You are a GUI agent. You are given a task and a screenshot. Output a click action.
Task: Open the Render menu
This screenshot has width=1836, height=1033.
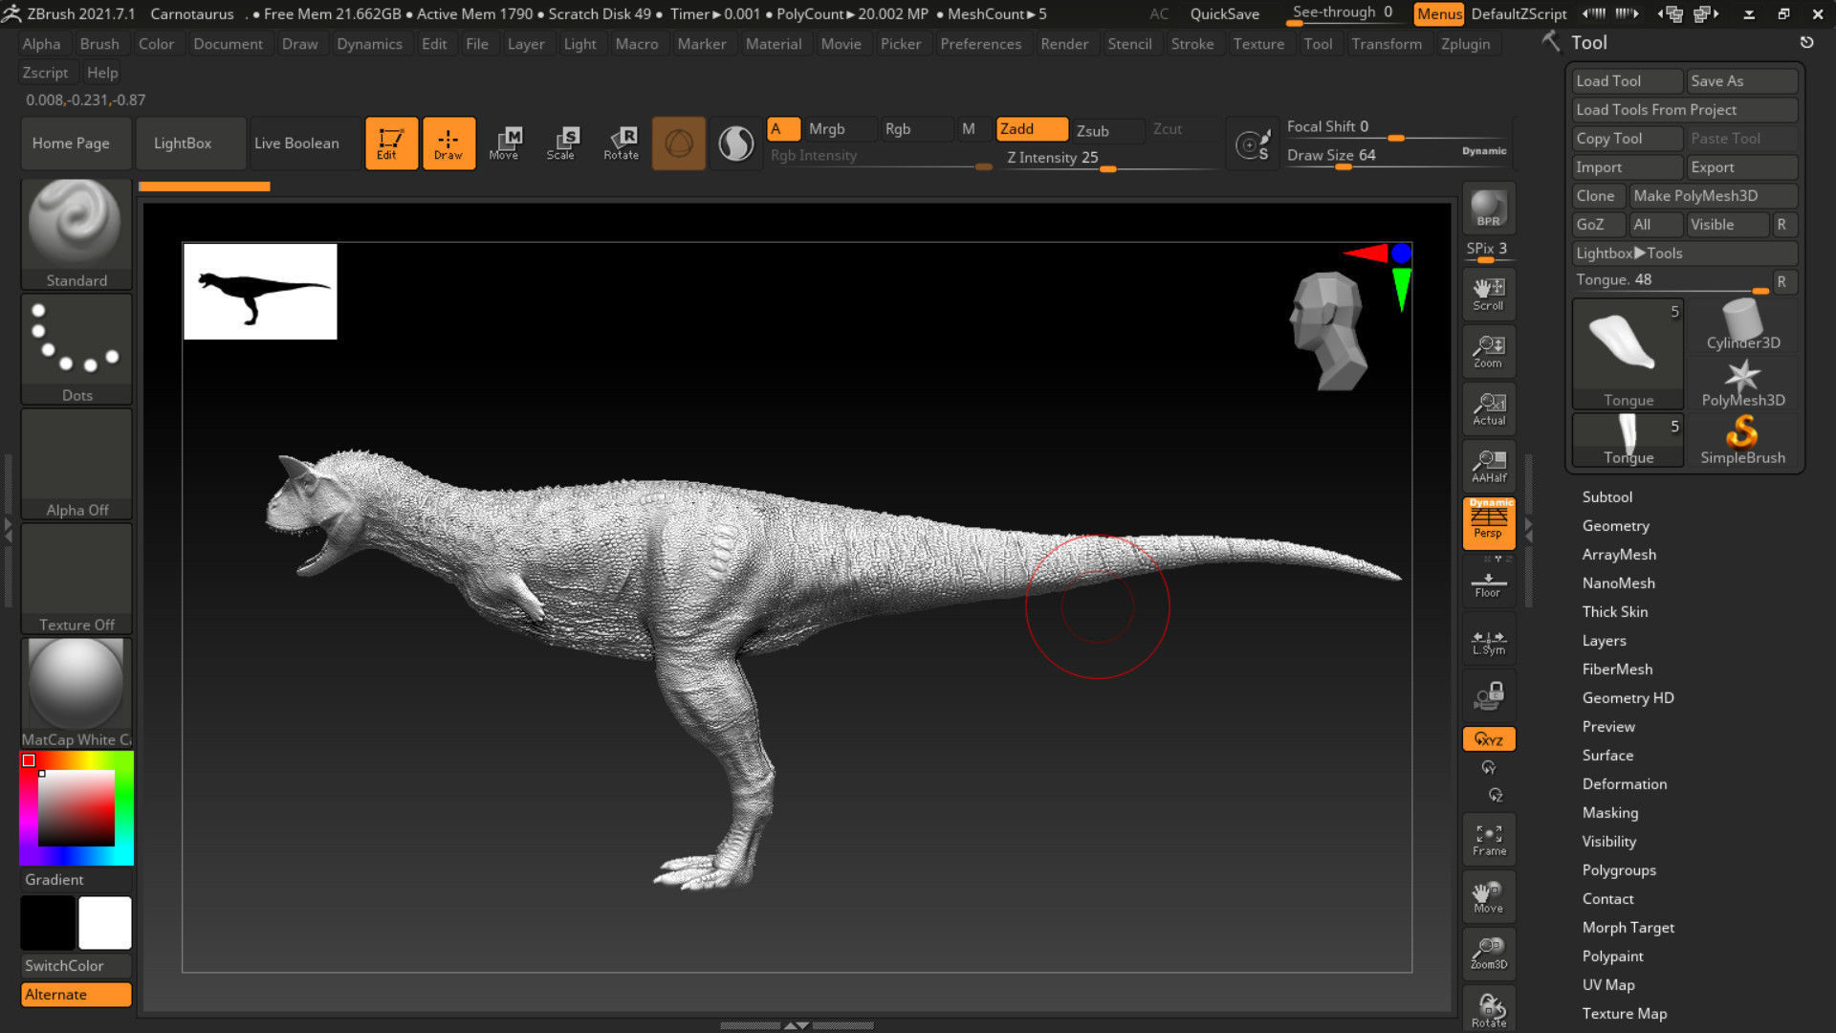click(1064, 44)
